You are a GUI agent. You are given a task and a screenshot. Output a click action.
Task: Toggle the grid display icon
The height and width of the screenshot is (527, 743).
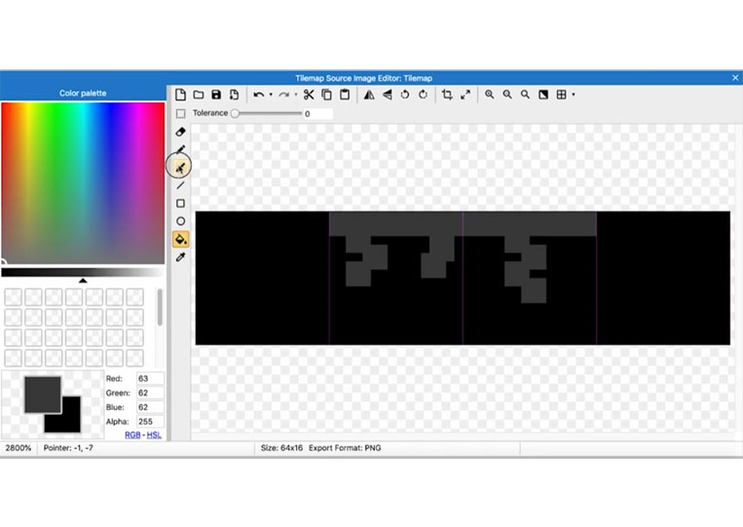coord(562,94)
